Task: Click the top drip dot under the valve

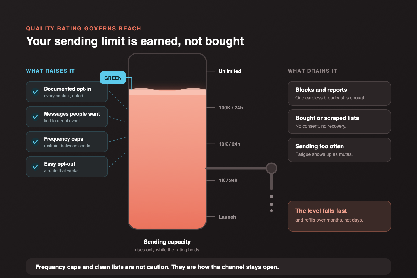Action: tap(271, 197)
